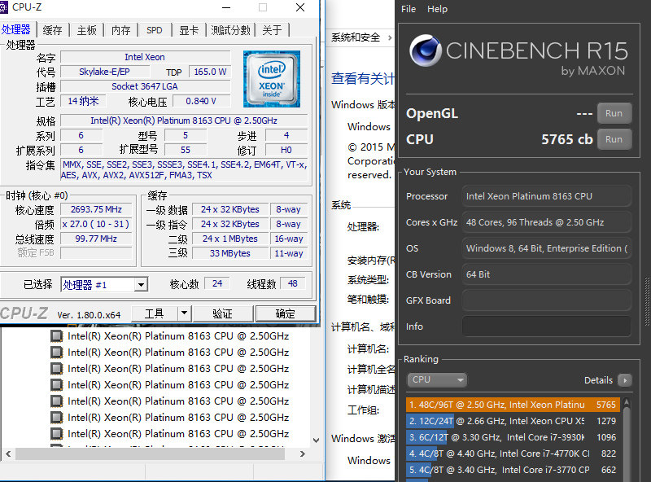Switch to the 缓存 tab
The height and width of the screenshot is (482, 651).
click(52, 30)
